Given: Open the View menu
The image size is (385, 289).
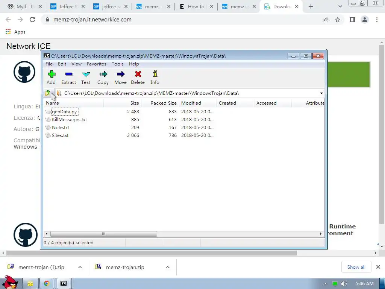Looking at the screenshot, I should tap(76, 64).
